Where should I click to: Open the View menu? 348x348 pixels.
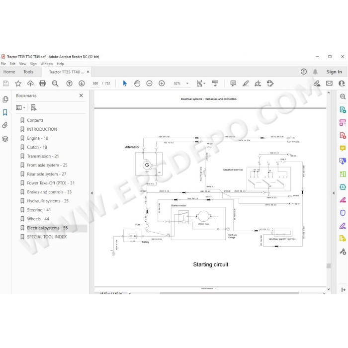(x=23, y=64)
